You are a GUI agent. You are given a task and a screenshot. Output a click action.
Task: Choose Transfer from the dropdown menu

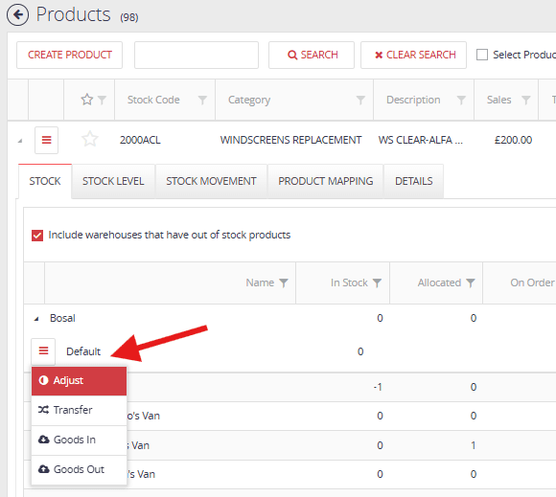(x=79, y=410)
